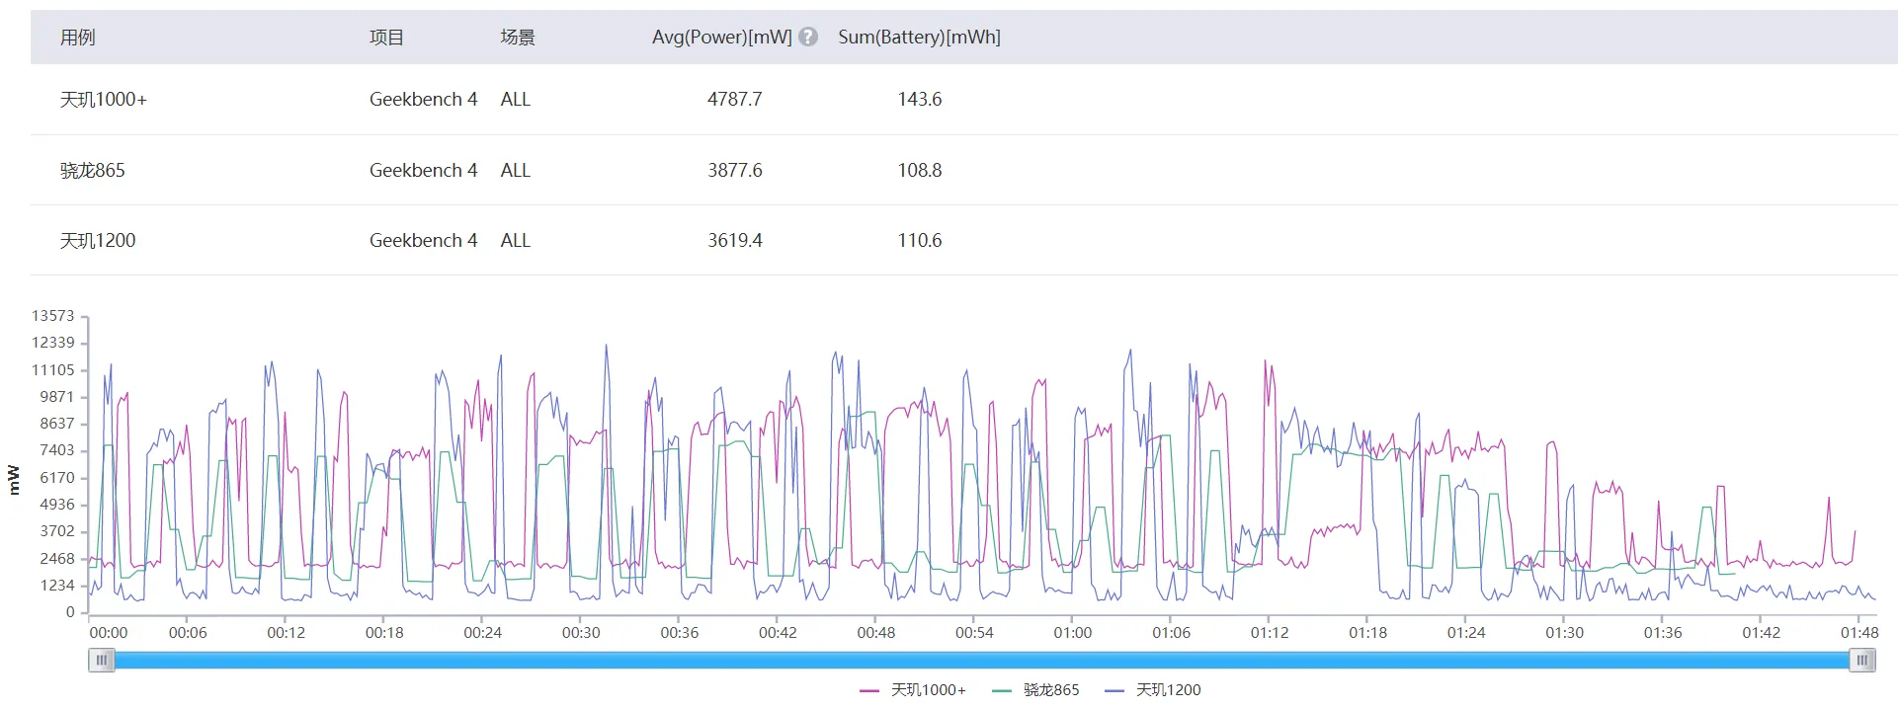The height and width of the screenshot is (710, 1898).
Task: Click ALL scene in the 天玑1200 row
Action: (516, 240)
